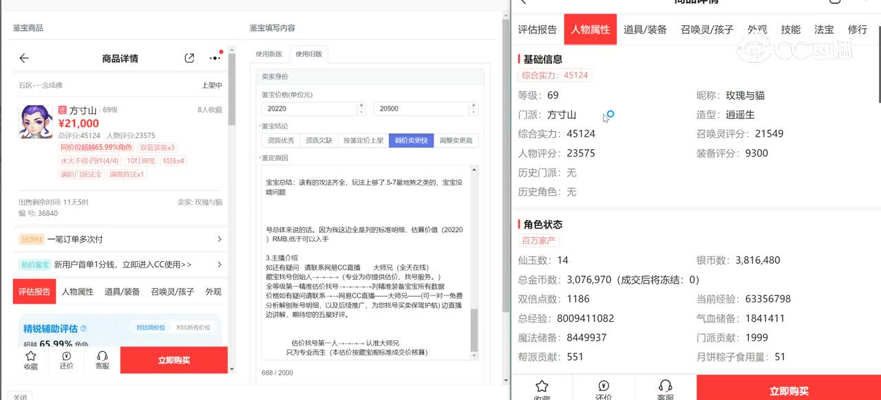Select the 调整卖更高 appraisal conclusion option
The width and height of the screenshot is (881, 400).
pyautogui.click(x=456, y=140)
